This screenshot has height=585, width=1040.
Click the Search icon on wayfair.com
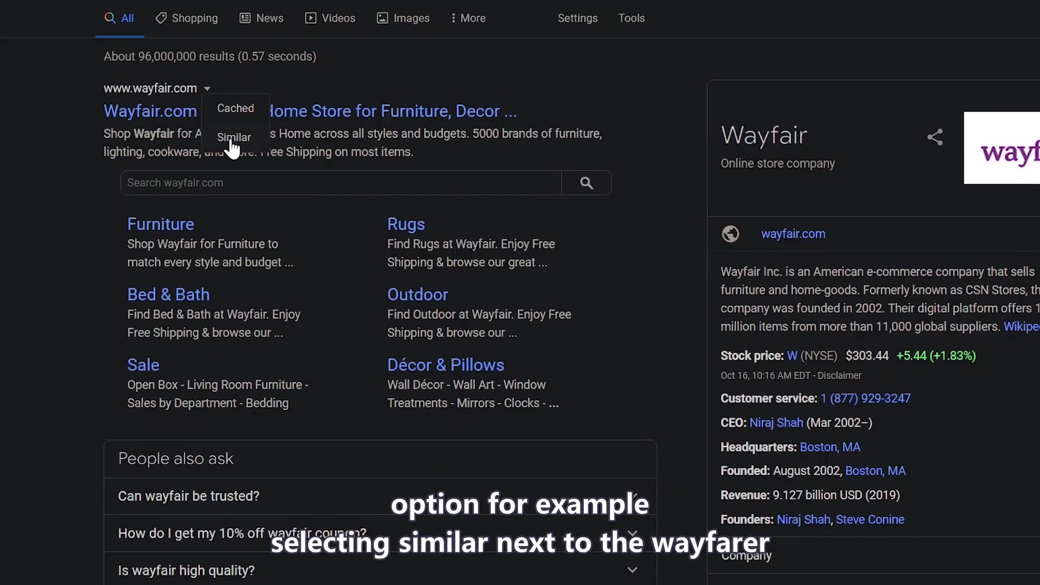pos(586,183)
